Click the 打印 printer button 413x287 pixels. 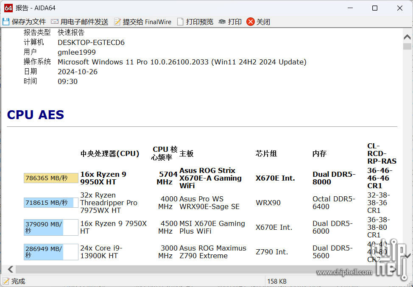coord(230,22)
